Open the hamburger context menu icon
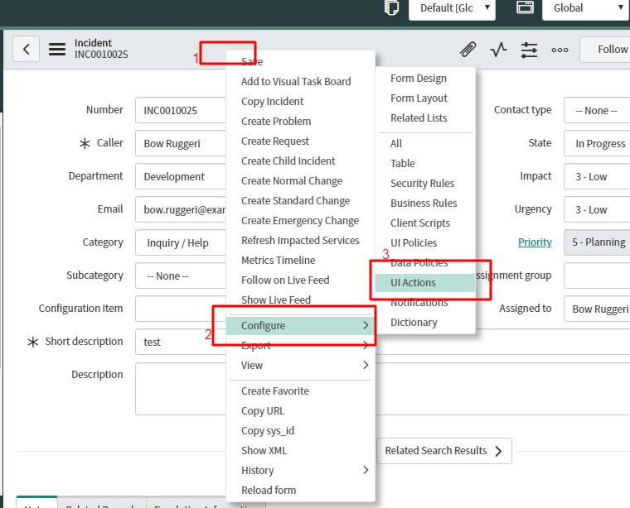630x508 pixels. (57, 49)
